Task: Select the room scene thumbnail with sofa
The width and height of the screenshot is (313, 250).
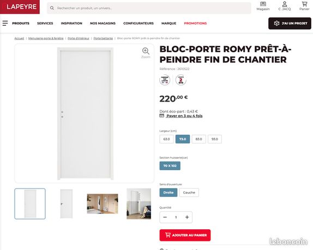Action: (139, 204)
